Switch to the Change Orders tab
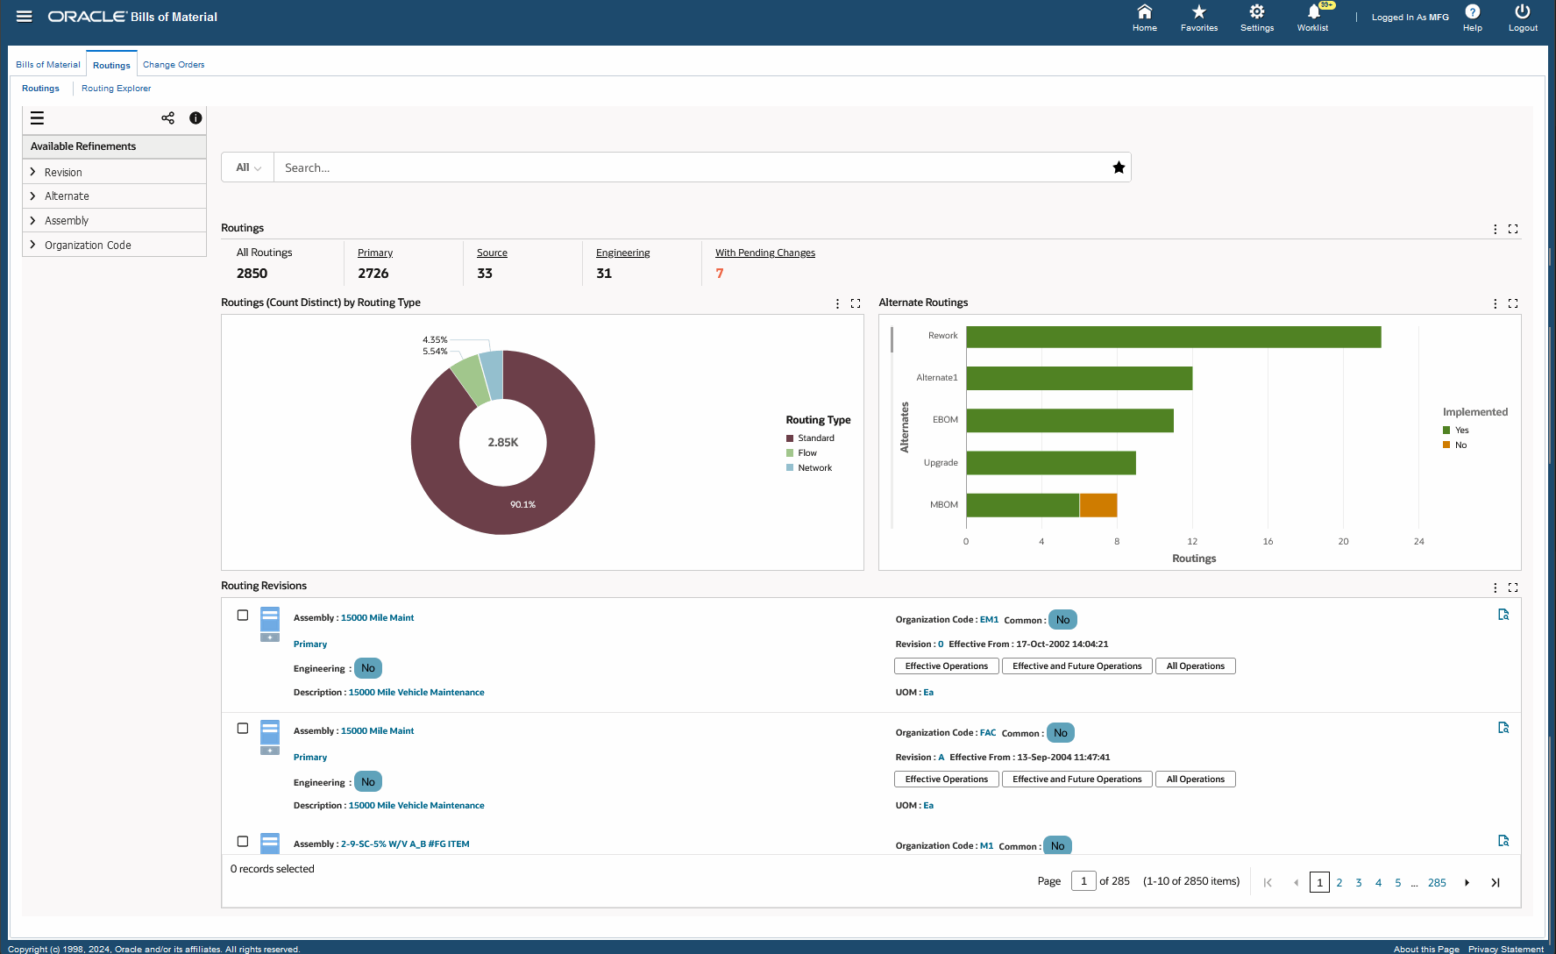Screen dimensions: 1556x954 tap(174, 65)
